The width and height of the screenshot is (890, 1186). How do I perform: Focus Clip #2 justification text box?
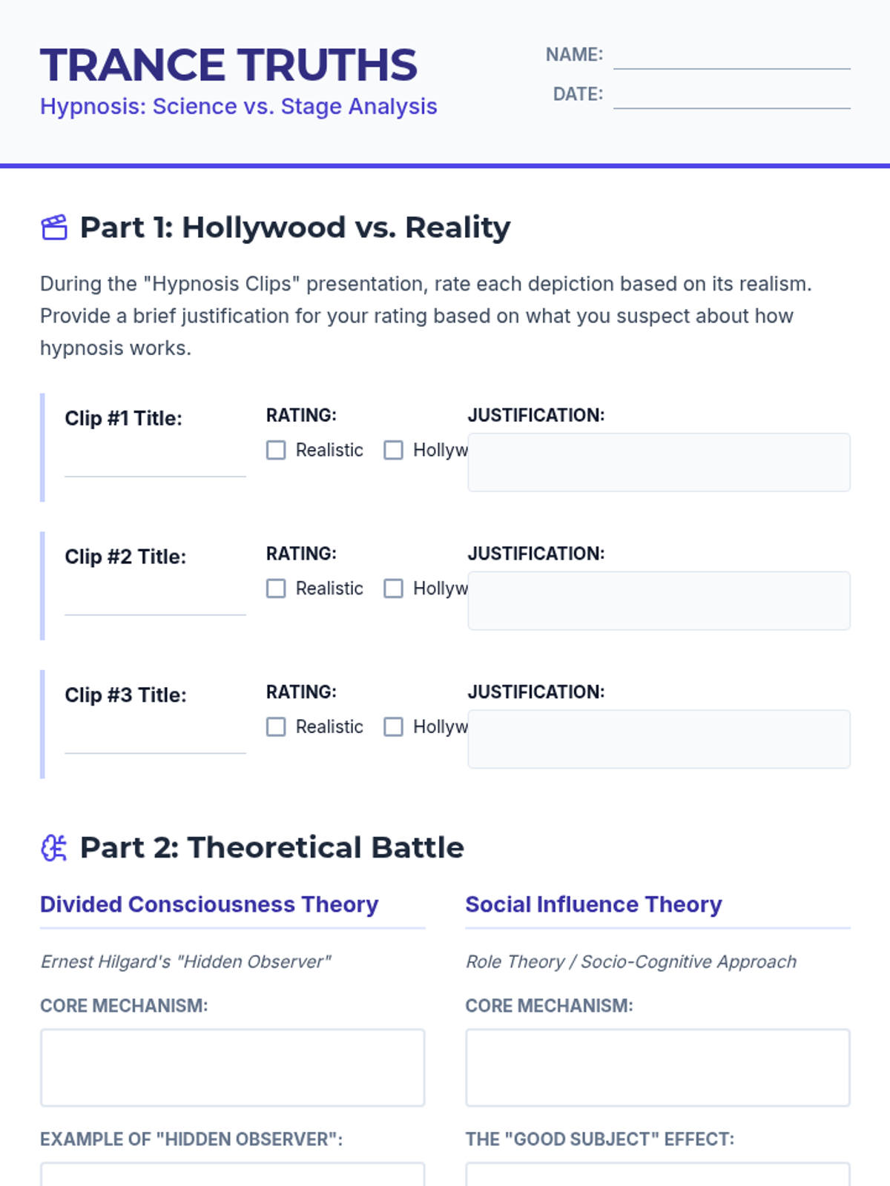coord(659,601)
